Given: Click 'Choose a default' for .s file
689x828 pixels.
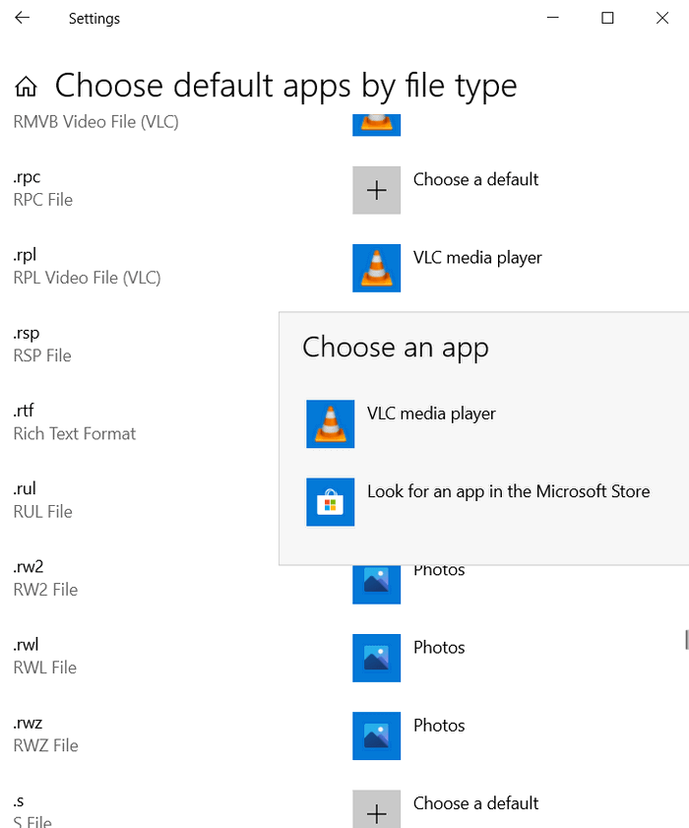Looking at the screenshot, I should pos(475,803).
